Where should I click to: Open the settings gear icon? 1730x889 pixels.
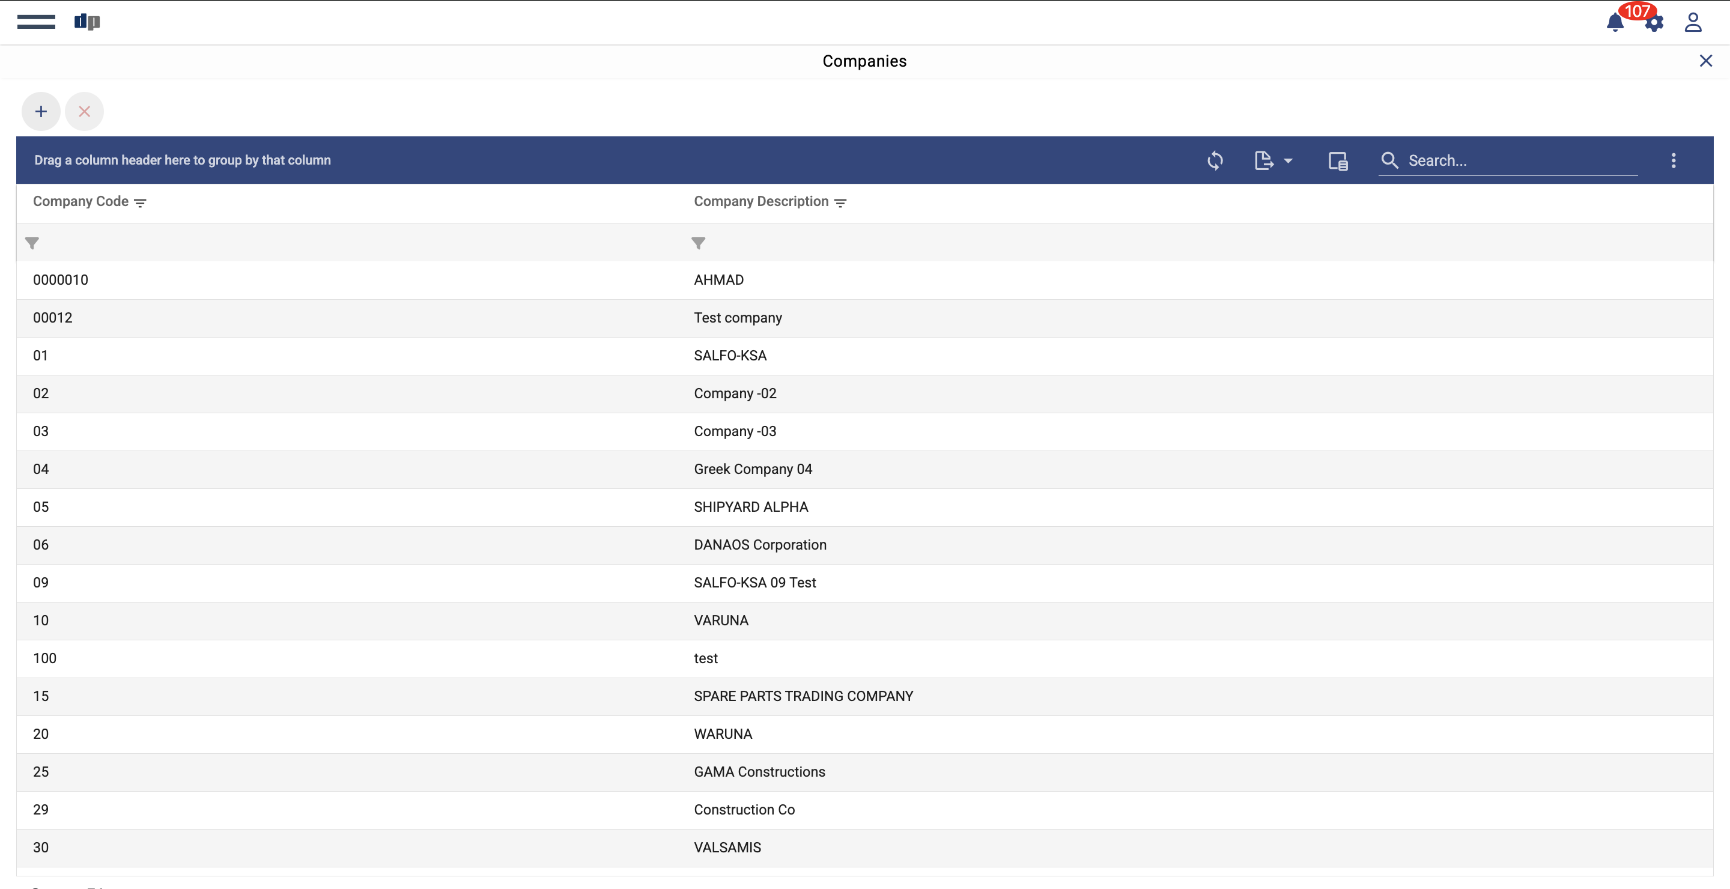point(1654,23)
